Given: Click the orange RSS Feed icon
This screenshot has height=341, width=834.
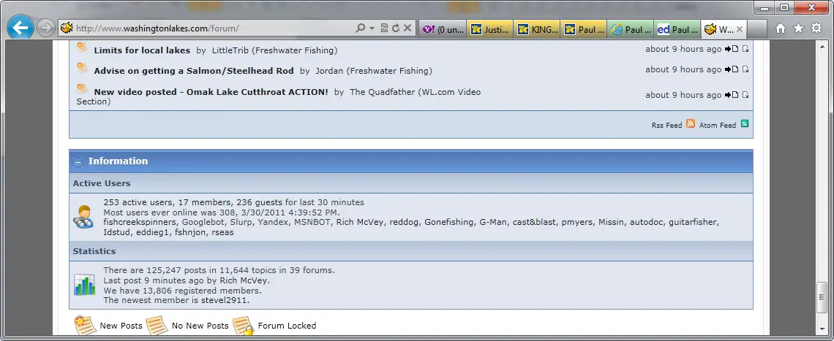Looking at the screenshot, I should coord(691,124).
